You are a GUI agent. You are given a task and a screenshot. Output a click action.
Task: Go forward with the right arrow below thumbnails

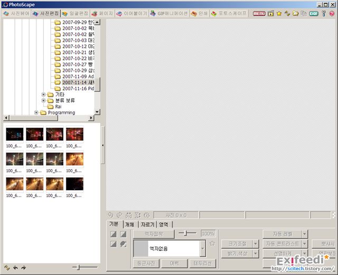point(23,268)
